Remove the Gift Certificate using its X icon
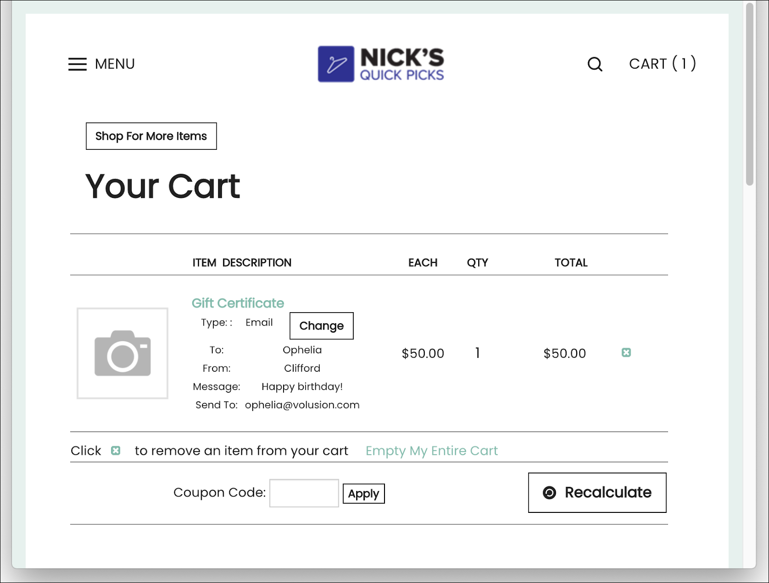The width and height of the screenshot is (769, 583). pos(626,352)
